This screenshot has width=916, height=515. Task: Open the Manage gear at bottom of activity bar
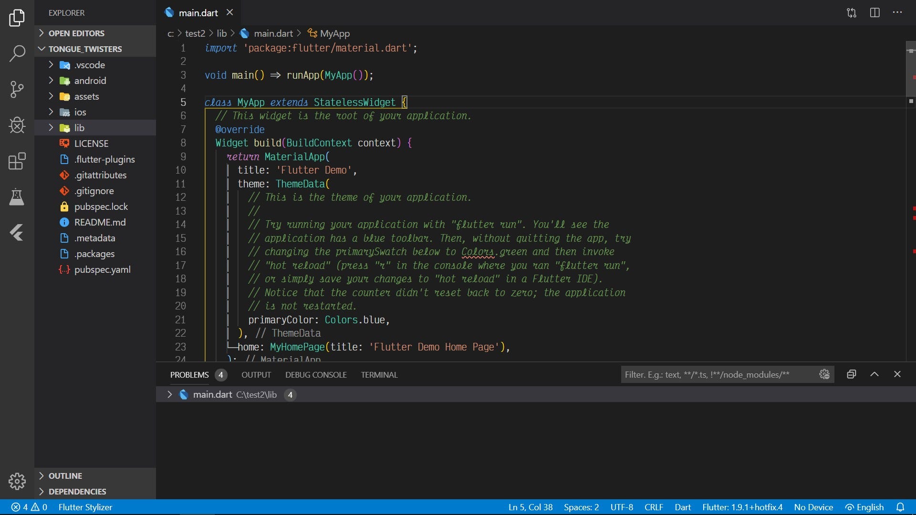pyautogui.click(x=17, y=481)
